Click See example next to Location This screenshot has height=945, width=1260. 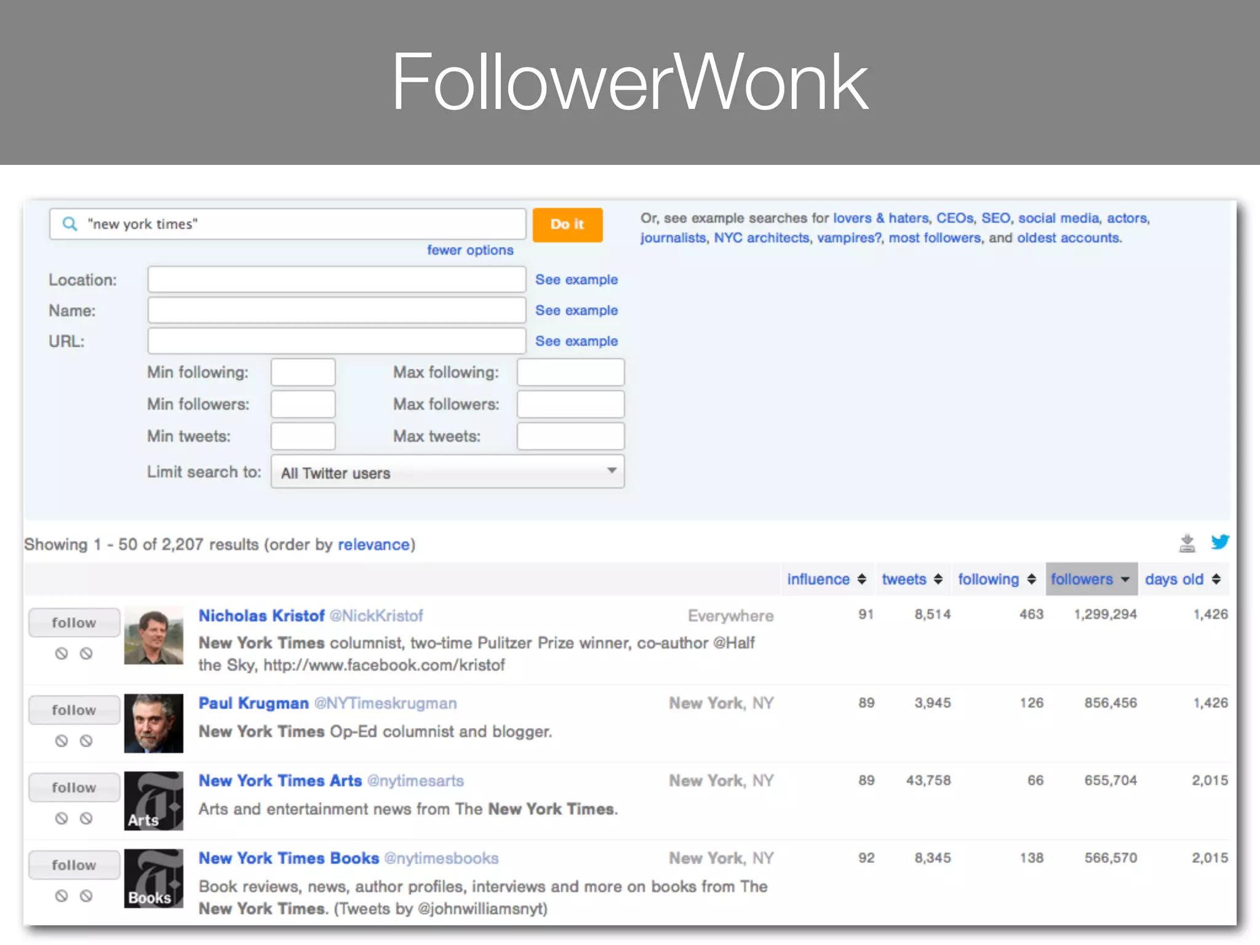coord(576,279)
